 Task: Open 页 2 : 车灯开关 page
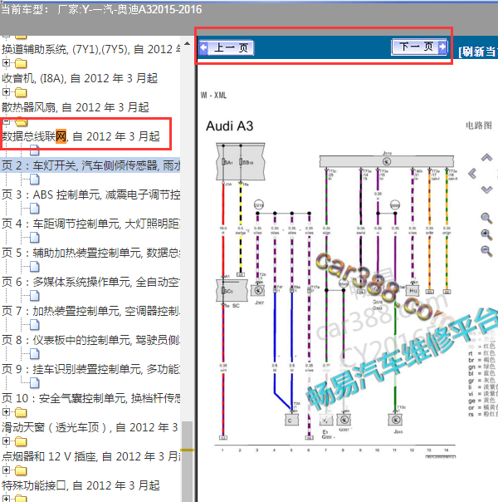[90, 165]
